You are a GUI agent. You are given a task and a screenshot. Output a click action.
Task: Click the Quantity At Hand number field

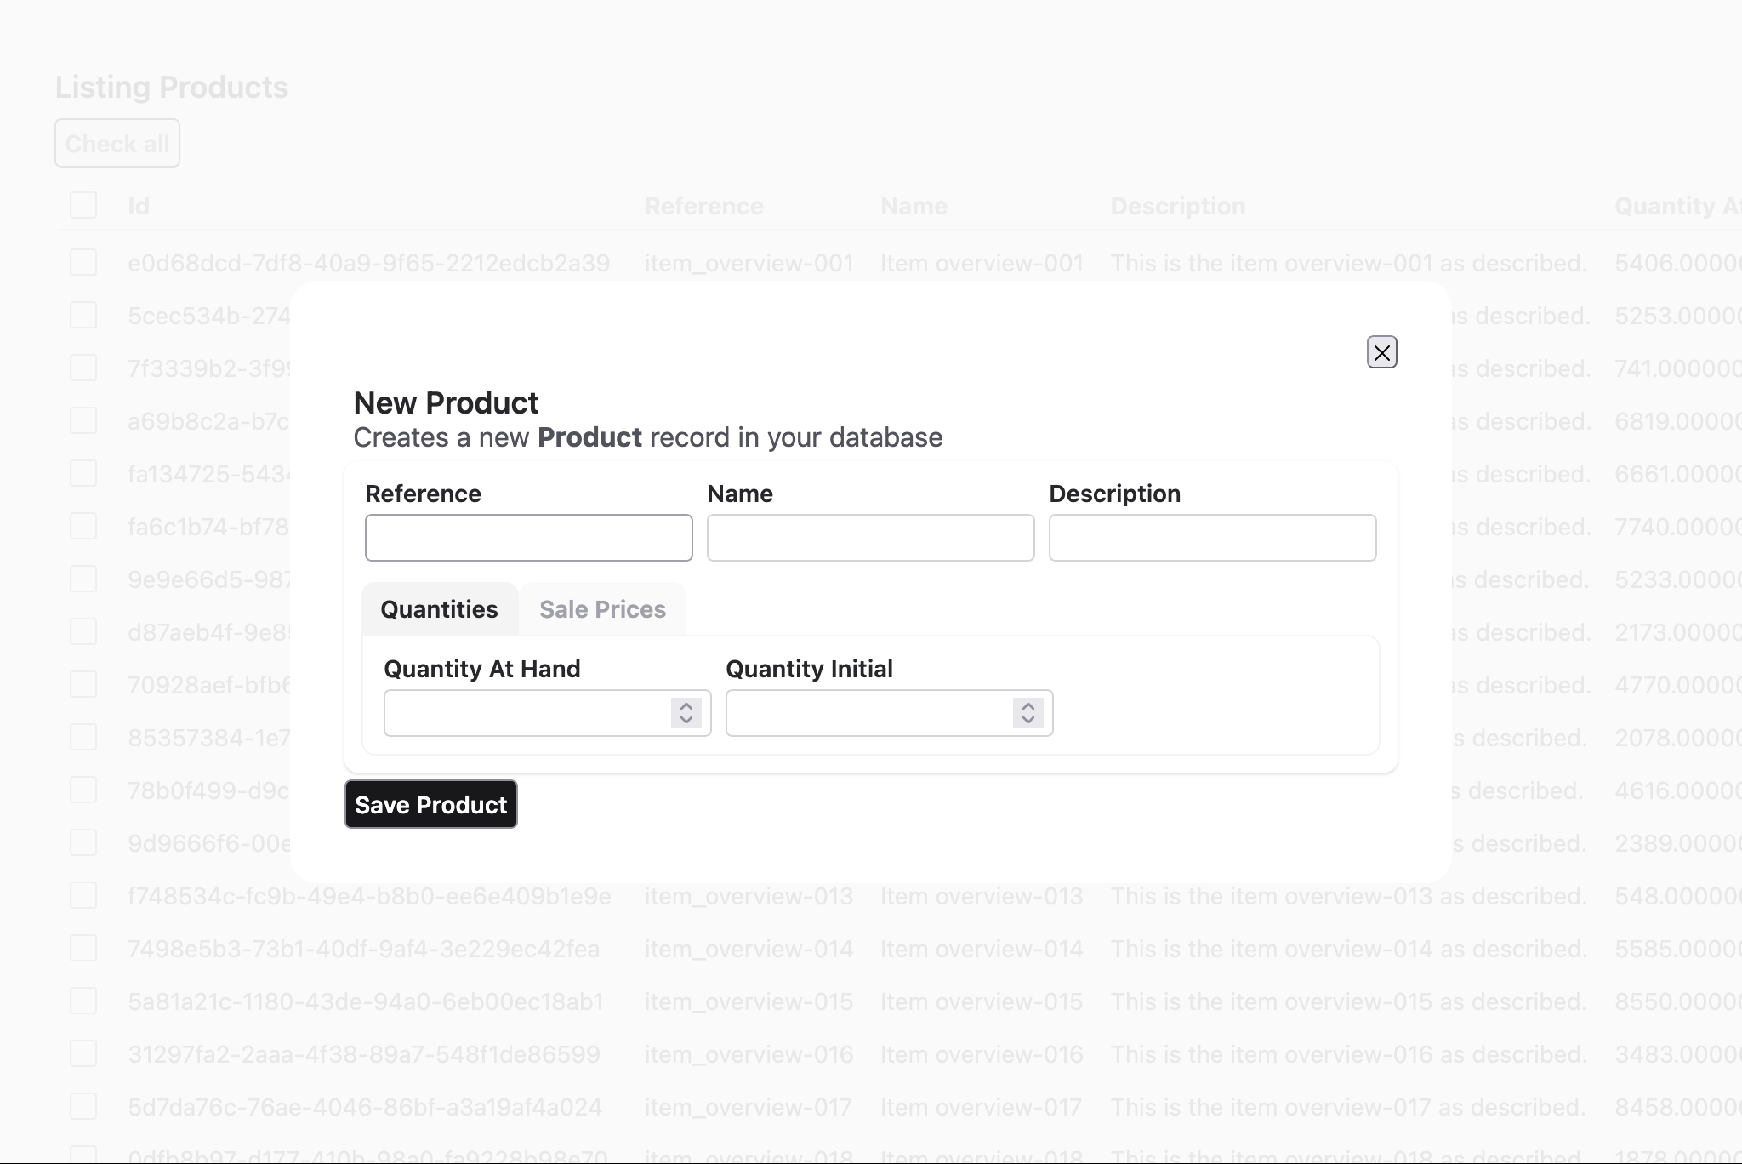(527, 713)
